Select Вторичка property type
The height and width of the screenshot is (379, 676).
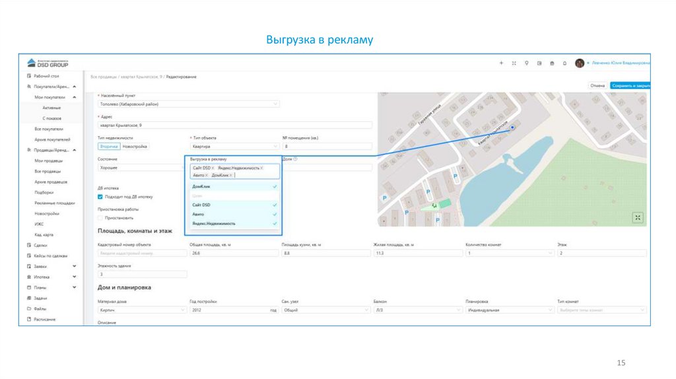tap(109, 146)
